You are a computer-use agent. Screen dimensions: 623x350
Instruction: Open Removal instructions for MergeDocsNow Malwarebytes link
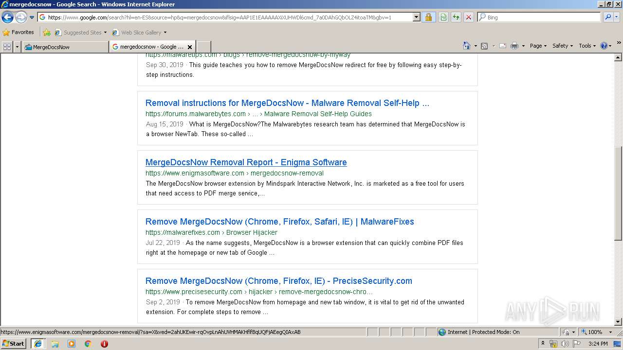click(x=287, y=103)
